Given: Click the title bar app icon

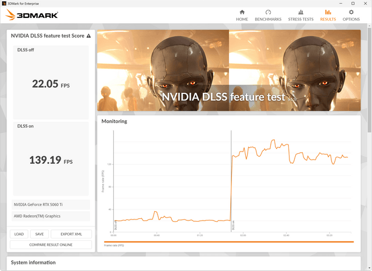Looking at the screenshot, I should (x=4, y=3).
